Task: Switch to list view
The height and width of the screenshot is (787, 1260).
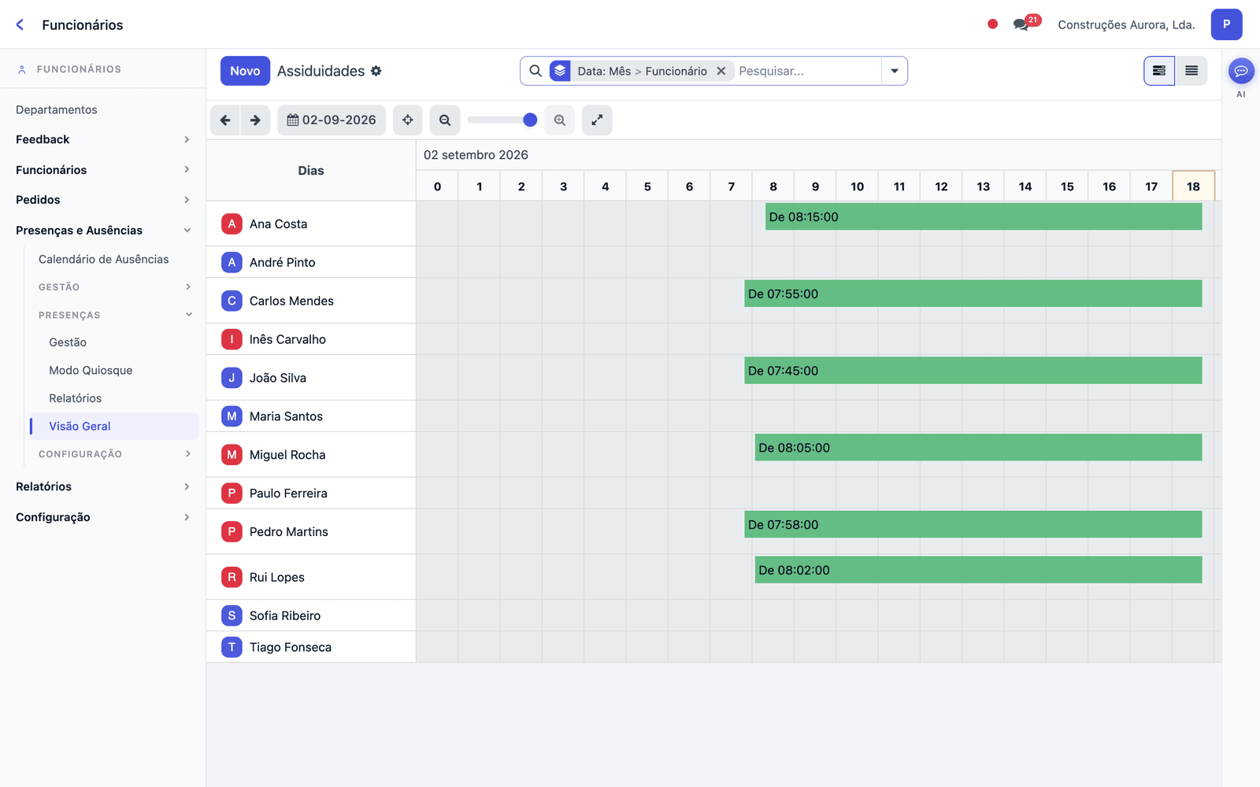Action: (x=1191, y=71)
